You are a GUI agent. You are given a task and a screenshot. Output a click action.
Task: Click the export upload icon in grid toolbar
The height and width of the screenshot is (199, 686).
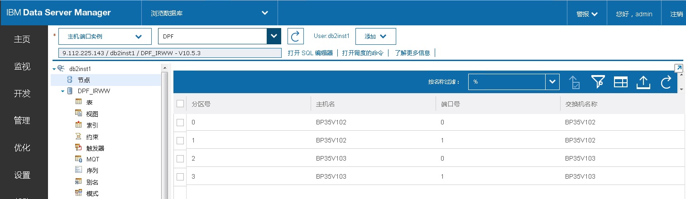[x=643, y=82]
